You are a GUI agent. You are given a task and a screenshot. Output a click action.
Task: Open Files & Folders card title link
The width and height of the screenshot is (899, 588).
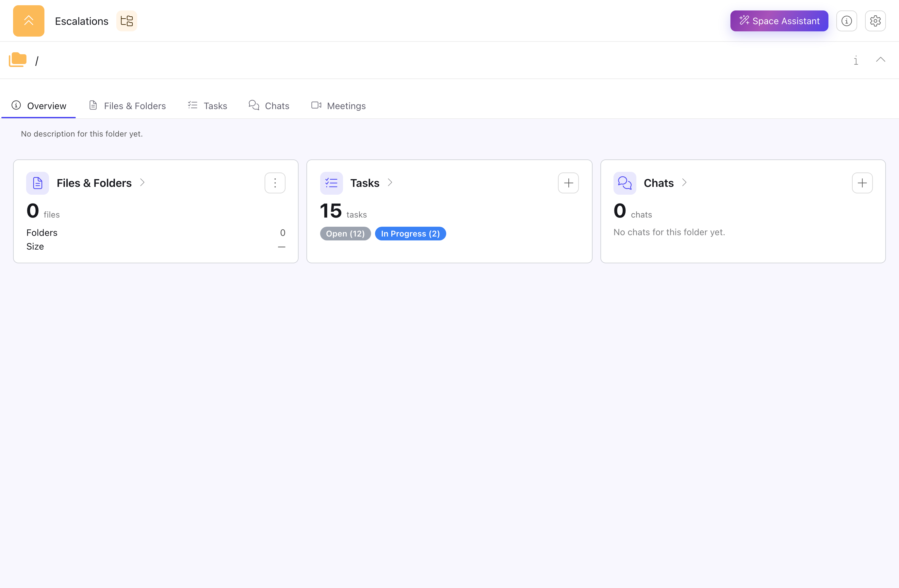click(x=94, y=183)
